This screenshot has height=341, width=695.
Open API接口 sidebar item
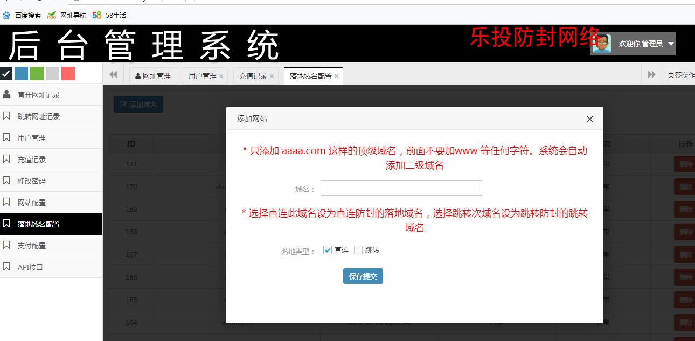pos(51,267)
